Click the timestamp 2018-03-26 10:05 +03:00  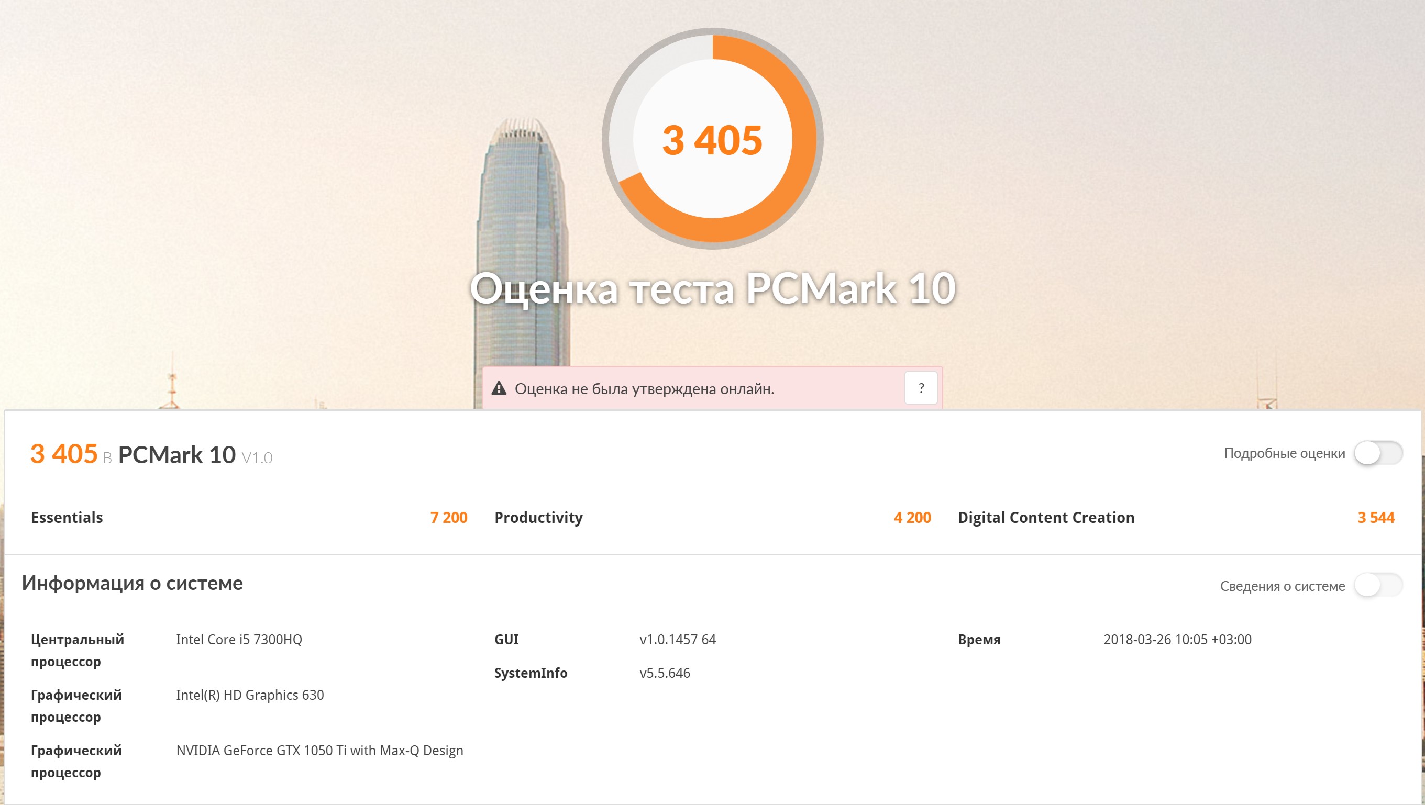click(1177, 640)
